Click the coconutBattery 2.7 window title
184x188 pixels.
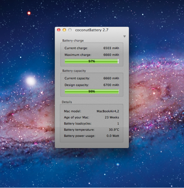[92, 30]
